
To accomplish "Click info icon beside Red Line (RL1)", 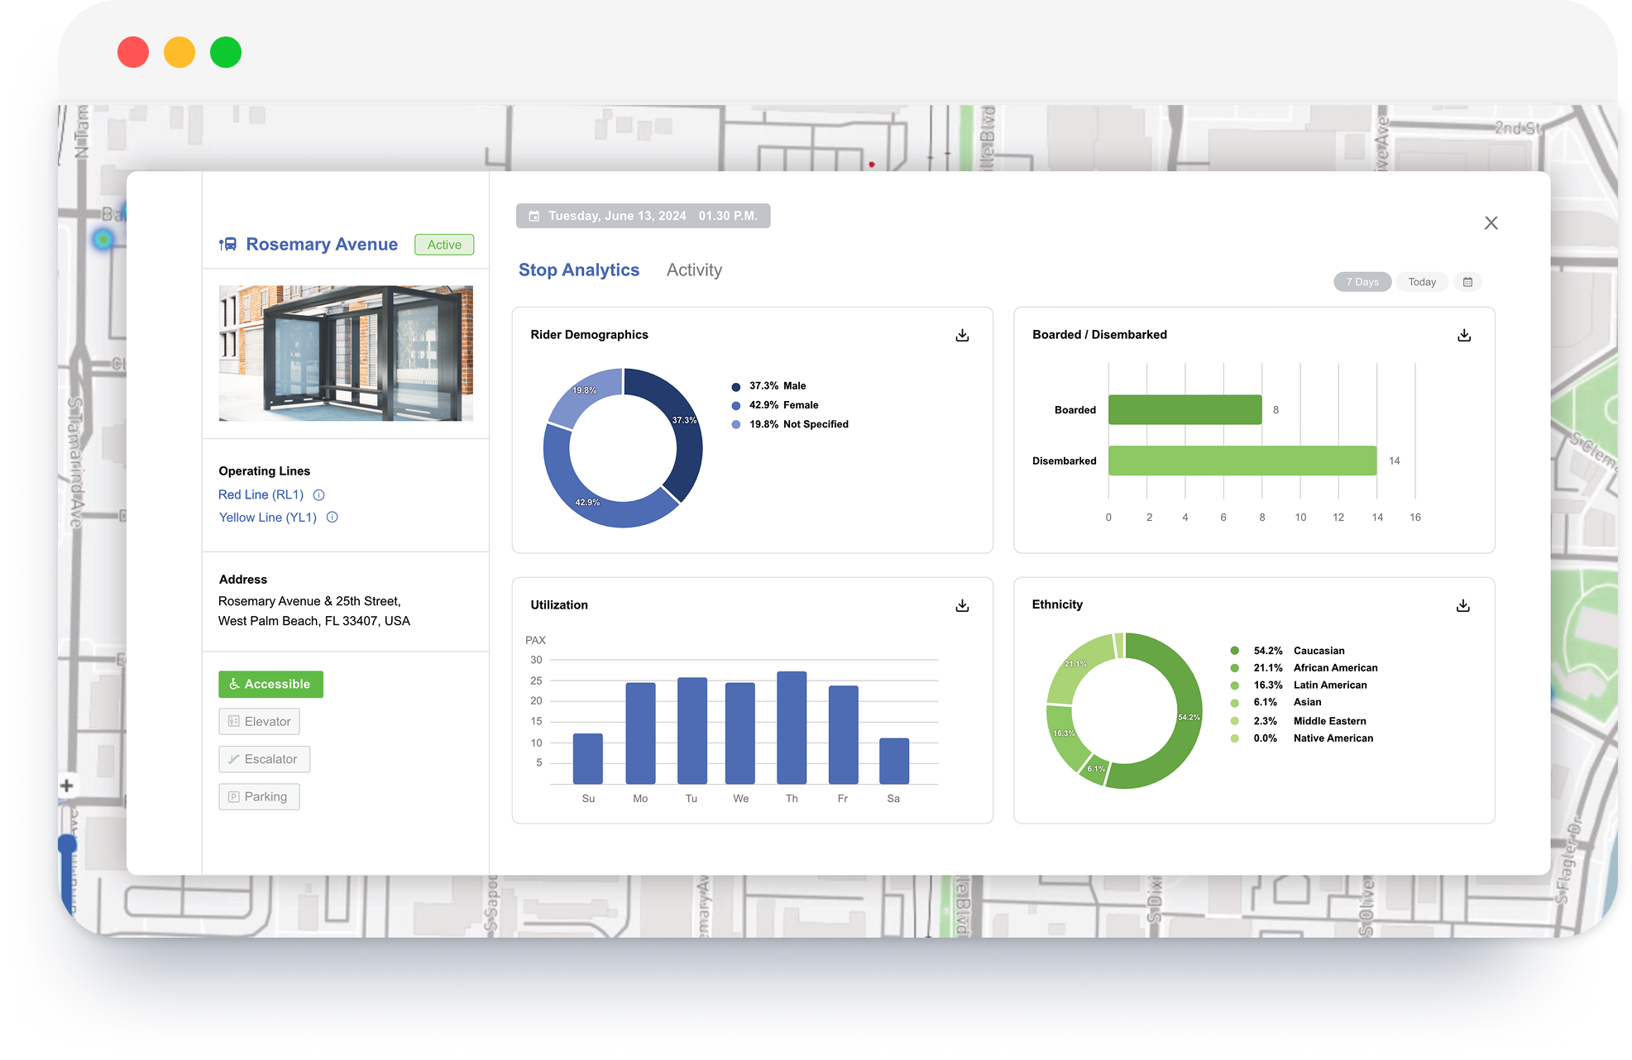I will pos(318,495).
